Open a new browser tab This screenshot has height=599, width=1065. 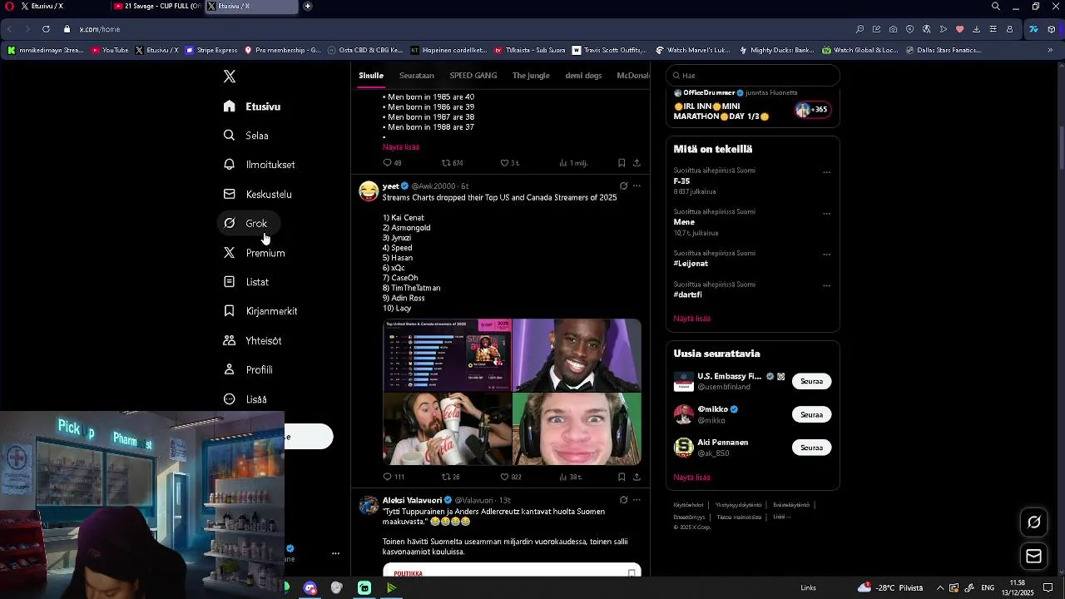[x=308, y=7]
